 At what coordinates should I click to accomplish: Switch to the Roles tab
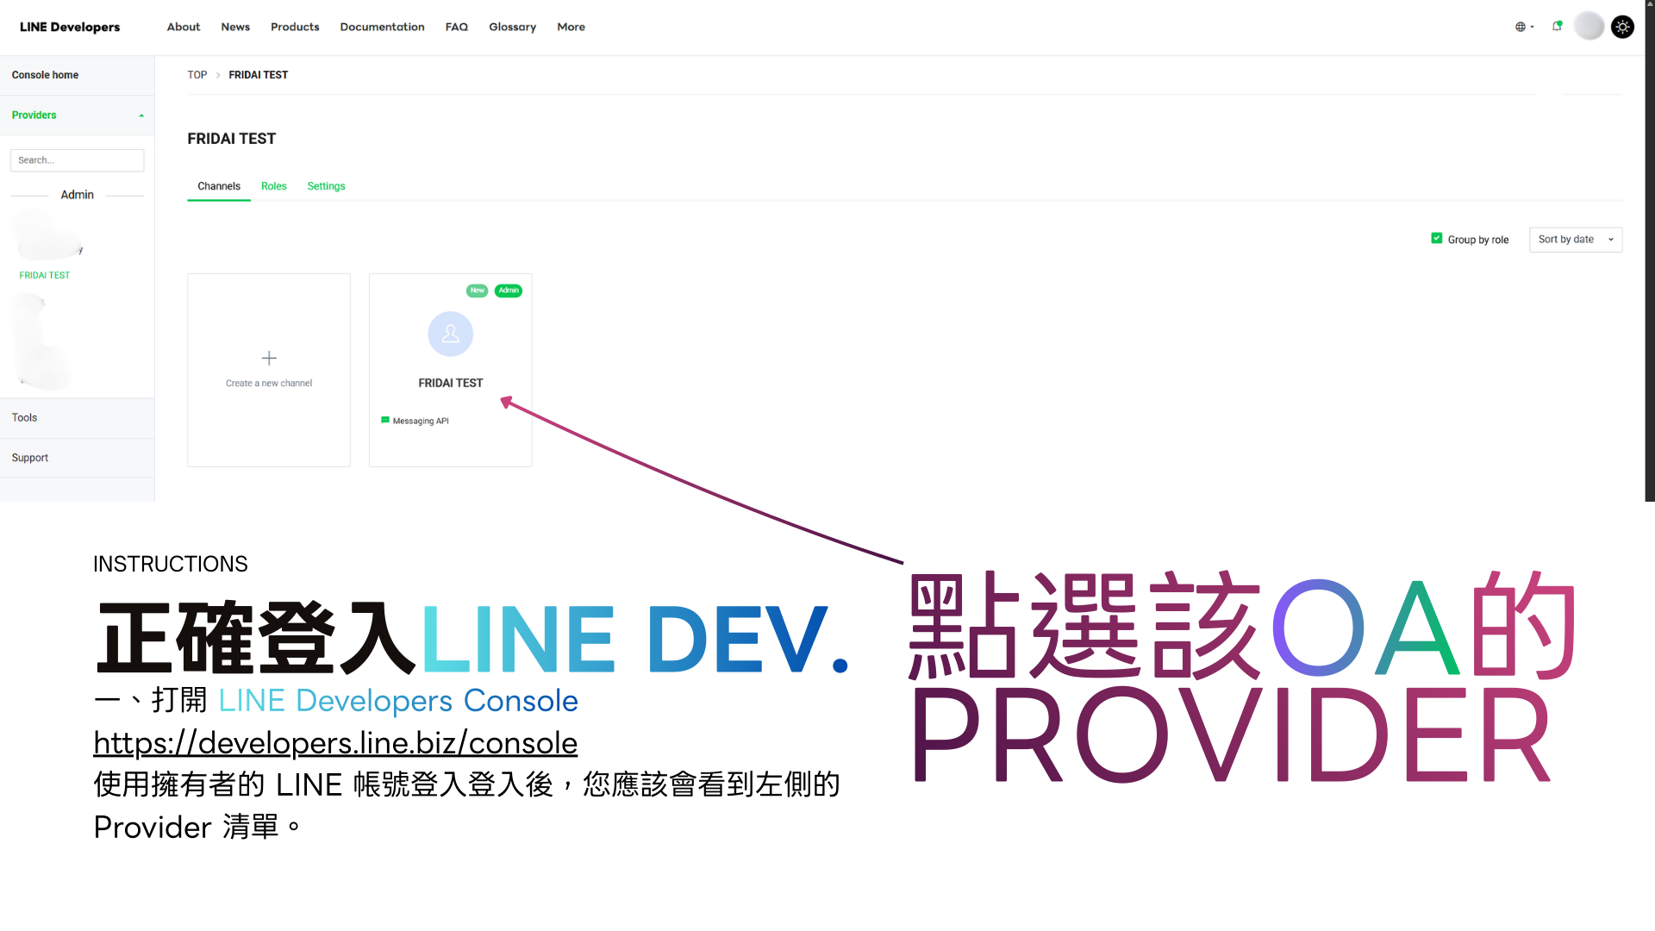tap(274, 186)
